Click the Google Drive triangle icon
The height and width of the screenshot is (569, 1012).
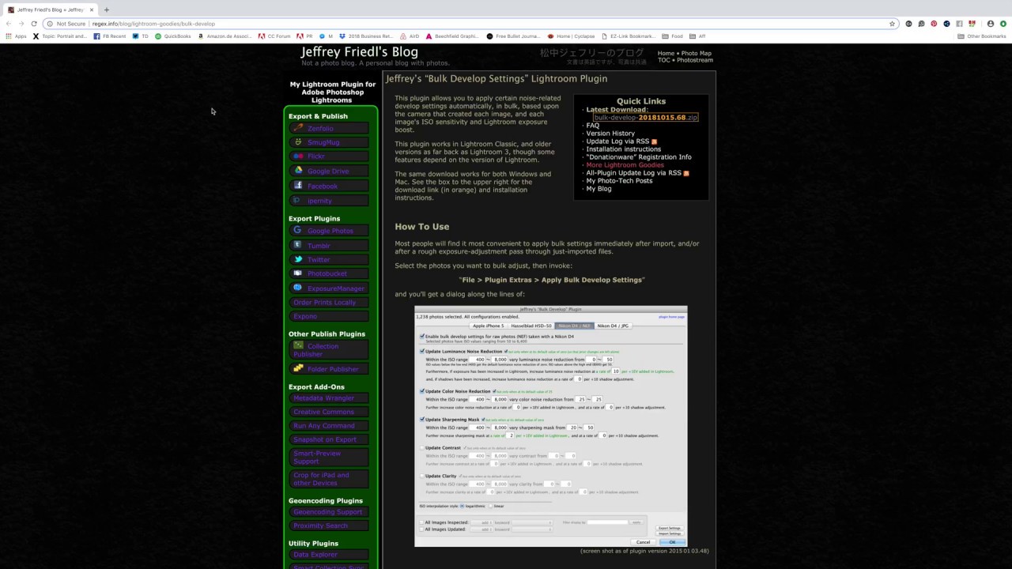coord(297,171)
